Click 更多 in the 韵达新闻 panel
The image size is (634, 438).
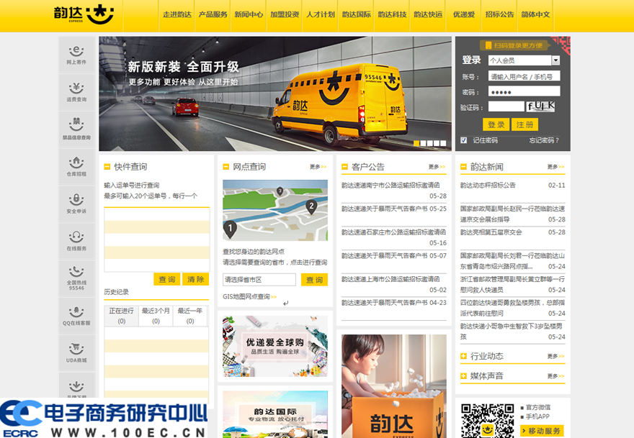(x=556, y=167)
